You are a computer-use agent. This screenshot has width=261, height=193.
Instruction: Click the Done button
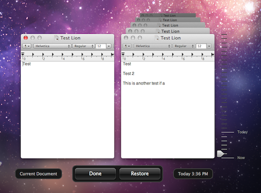pos(95,174)
